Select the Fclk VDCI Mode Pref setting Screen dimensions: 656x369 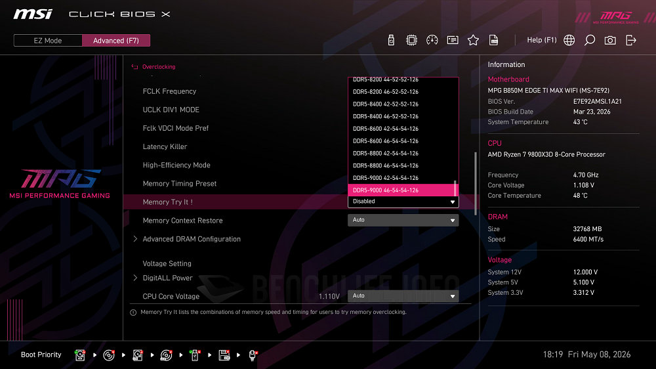point(176,128)
